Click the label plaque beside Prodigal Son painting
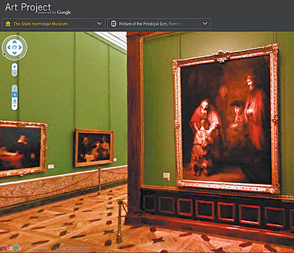 point(166,176)
